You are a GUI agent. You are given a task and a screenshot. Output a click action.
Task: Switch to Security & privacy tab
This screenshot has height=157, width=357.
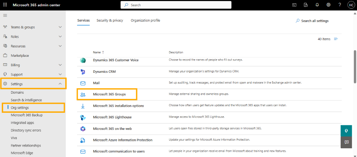coord(110,21)
